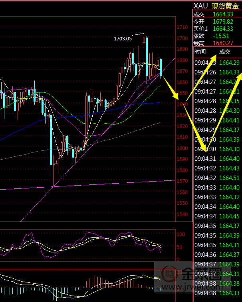Click the tall candle at the 1703.05 peak
This screenshot has height=302, width=242.
click(x=144, y=40)
